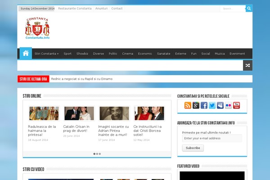270x180 pixels.
Task: Click the 17 June 2014 date
Action: 107,140
